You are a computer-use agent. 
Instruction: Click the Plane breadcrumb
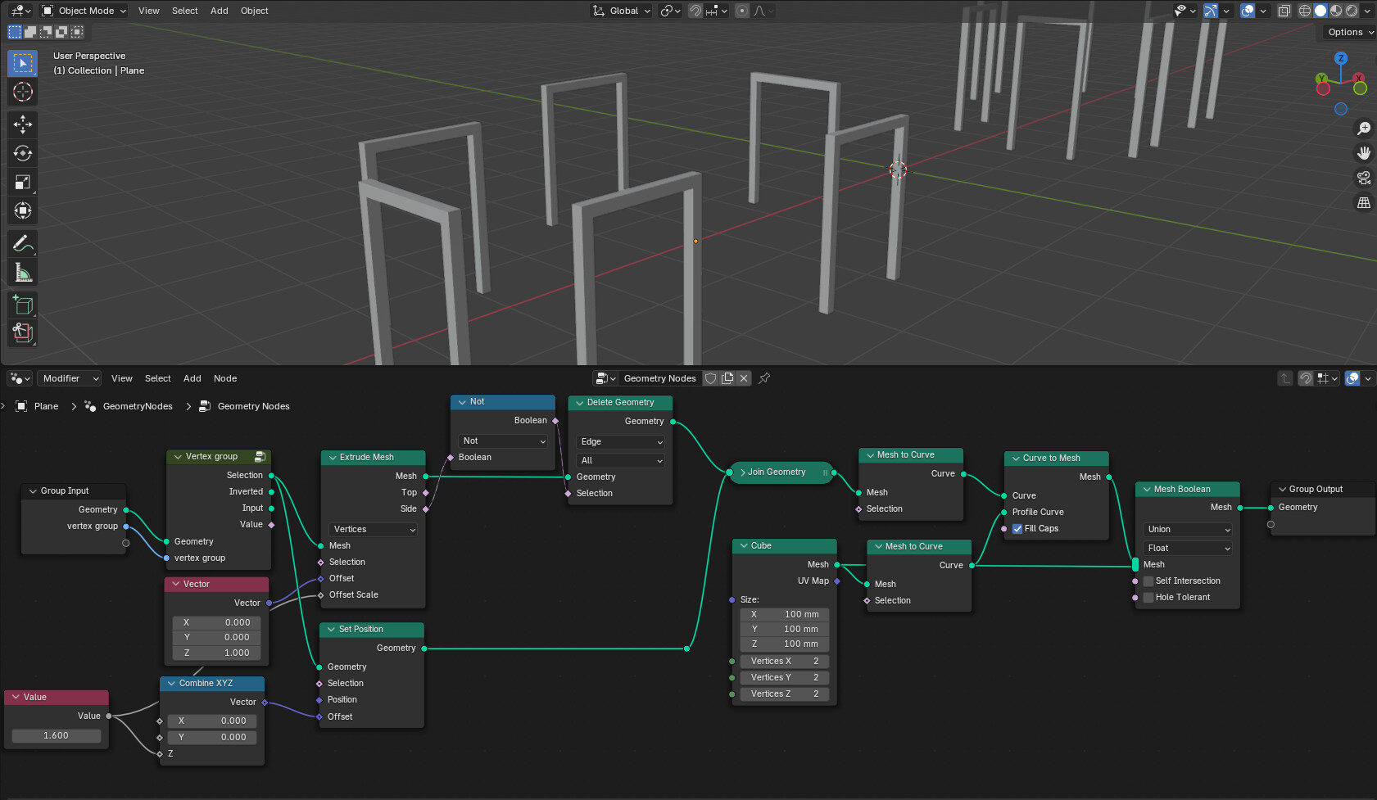point(38,406)
